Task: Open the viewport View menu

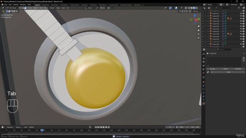Action: 30,8
